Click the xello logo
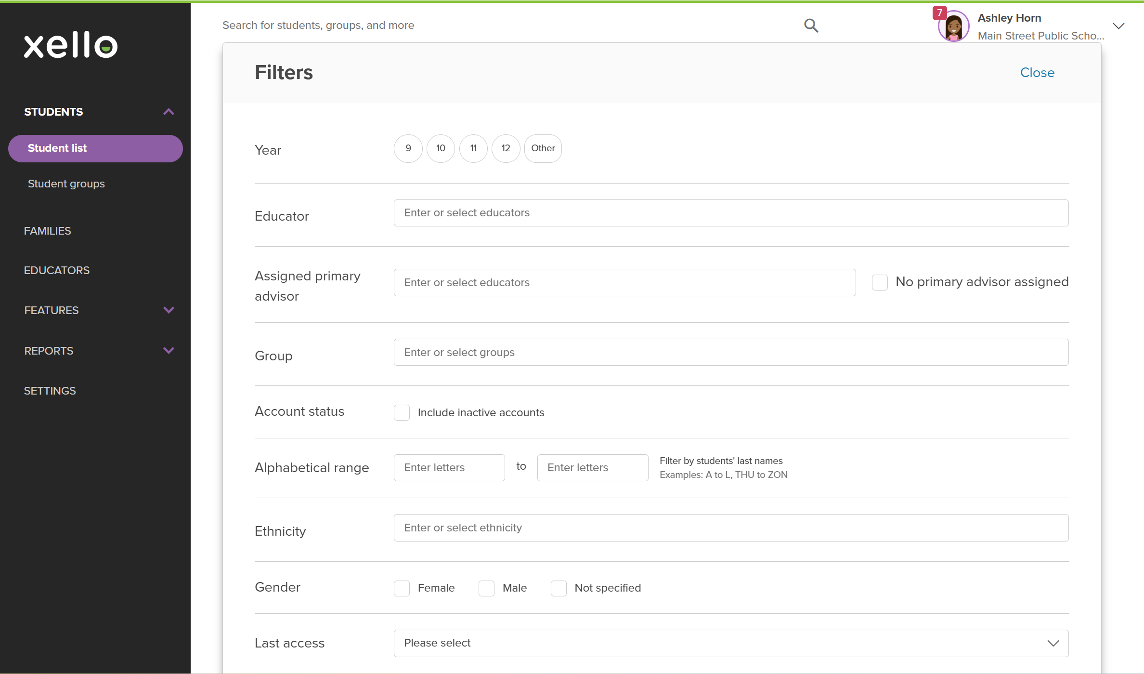Screen dimensions: 1144x674 (70, 45)
